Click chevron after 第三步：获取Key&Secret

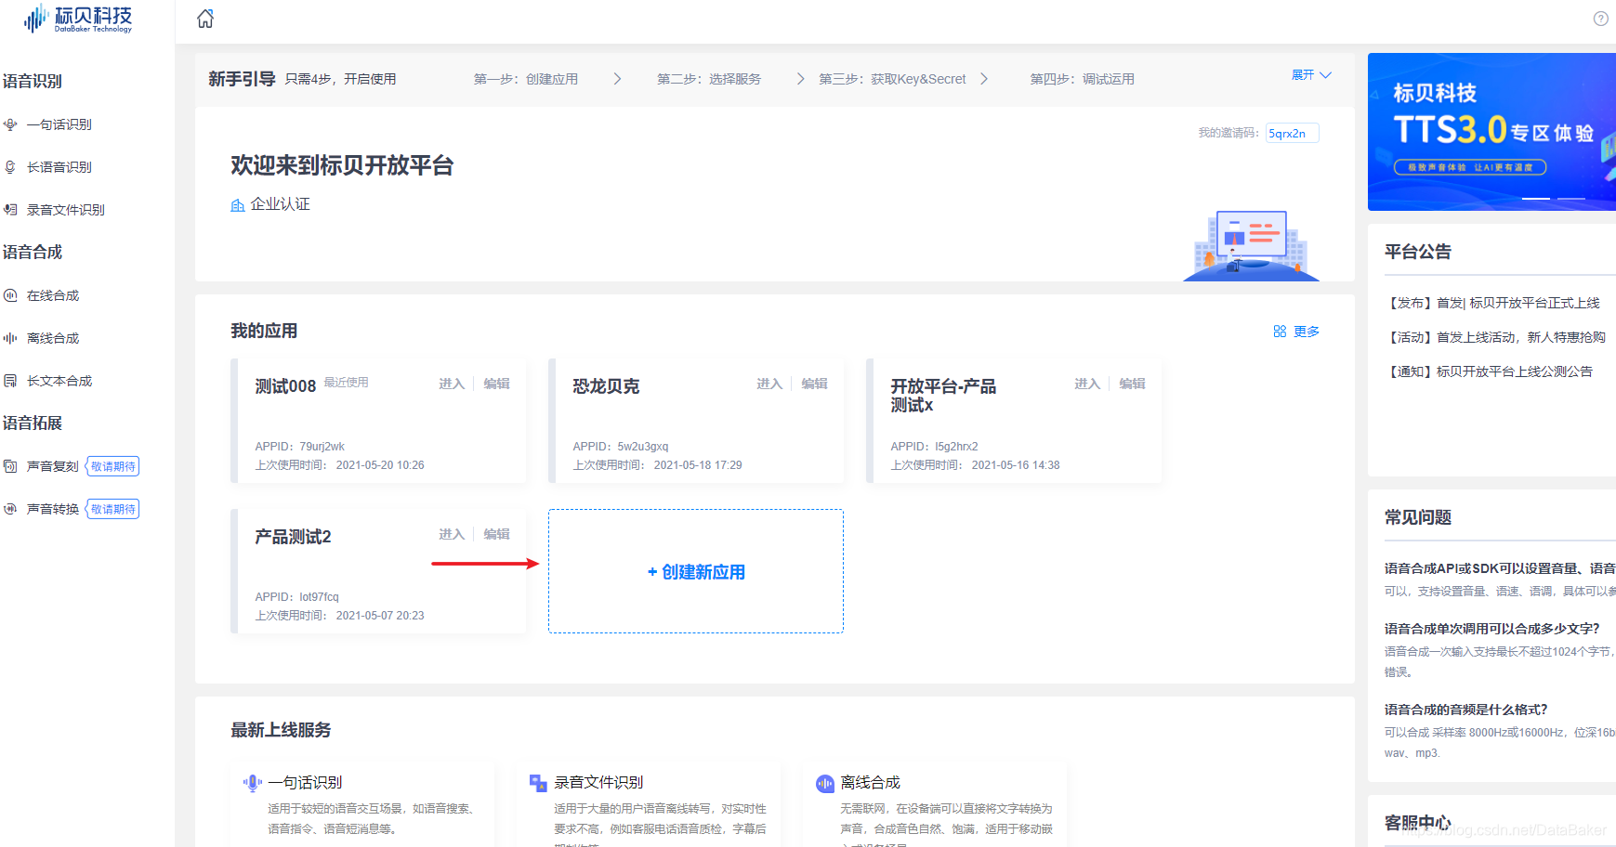(984, 79)
